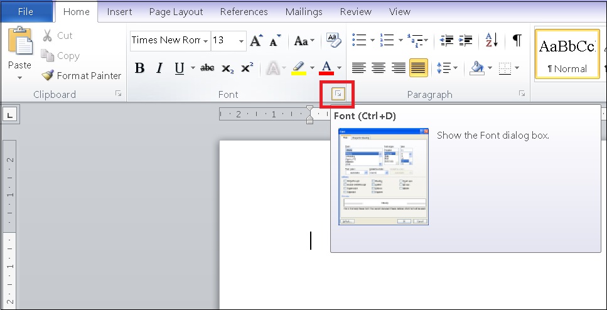Switch to the Home tab

pyautogui.click(x=76, y=12)
